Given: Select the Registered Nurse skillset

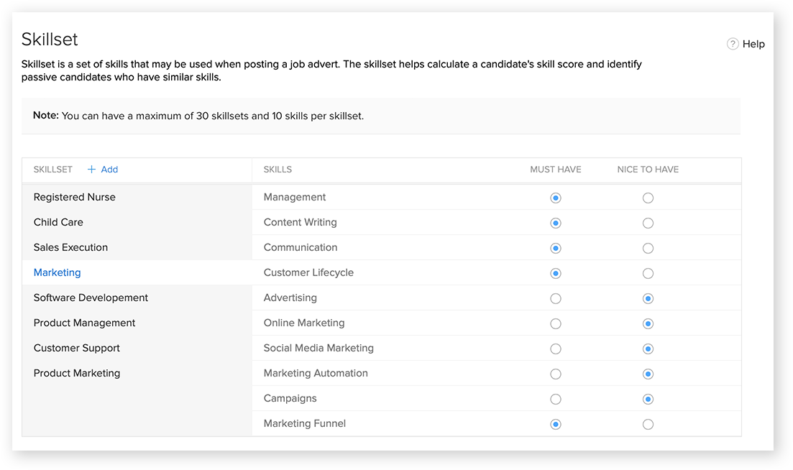Looking at the screenshot, I should (x=74, y=197).
